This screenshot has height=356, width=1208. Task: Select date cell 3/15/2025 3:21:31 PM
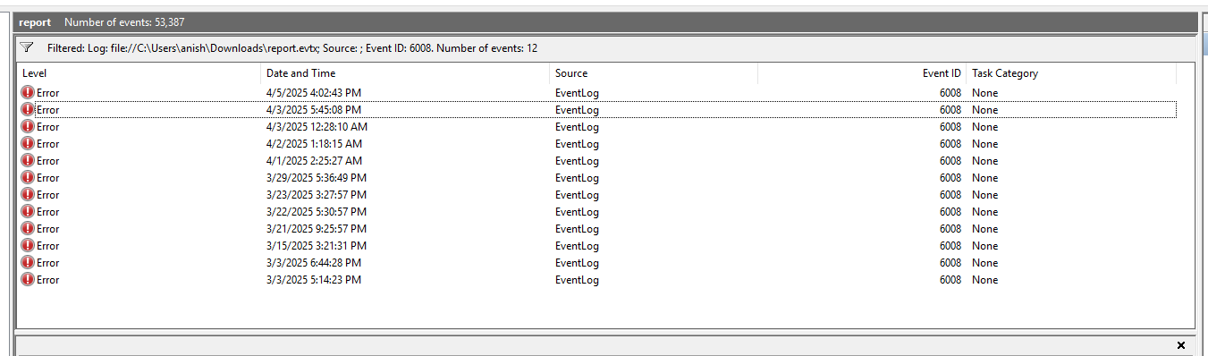click(317, 246)
